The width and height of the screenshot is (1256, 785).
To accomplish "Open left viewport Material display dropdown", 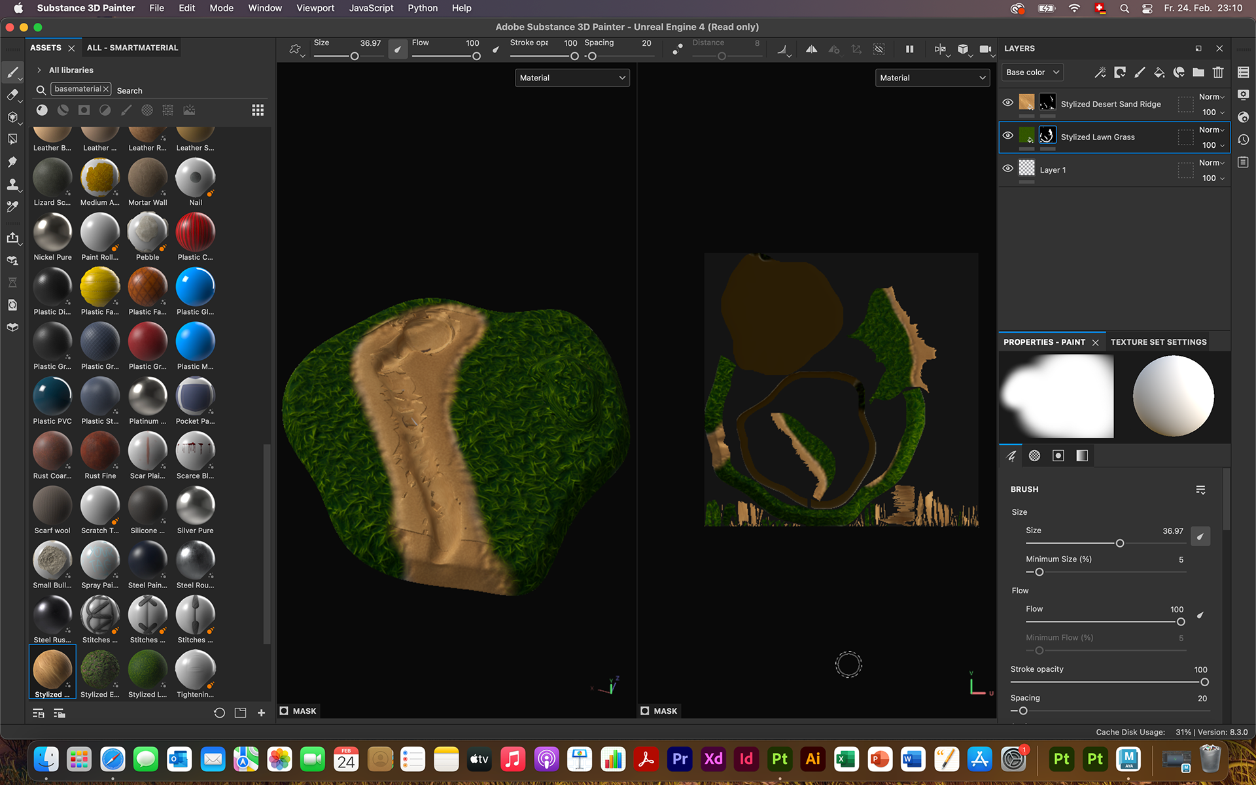I will [572, 78].
